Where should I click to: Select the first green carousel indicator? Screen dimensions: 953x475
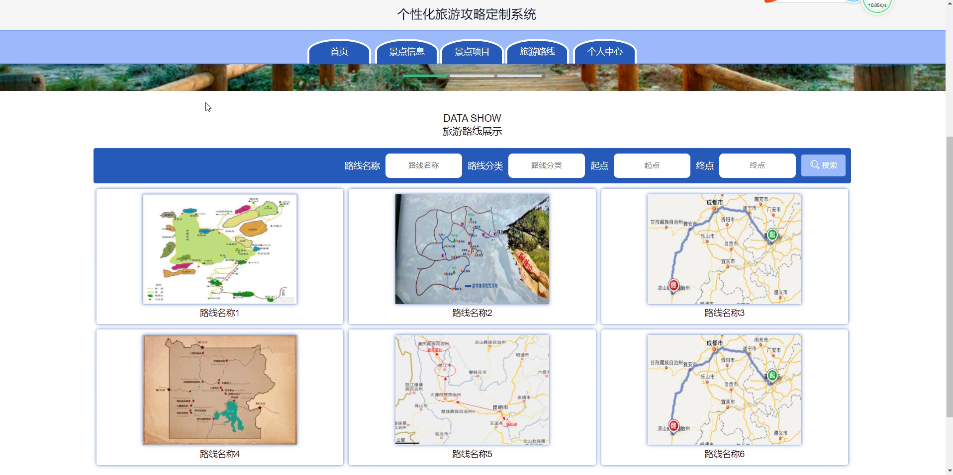click(x=425, y=76)
